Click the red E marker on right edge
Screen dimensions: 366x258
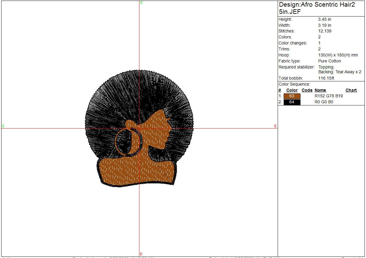[x=275, y=126]
